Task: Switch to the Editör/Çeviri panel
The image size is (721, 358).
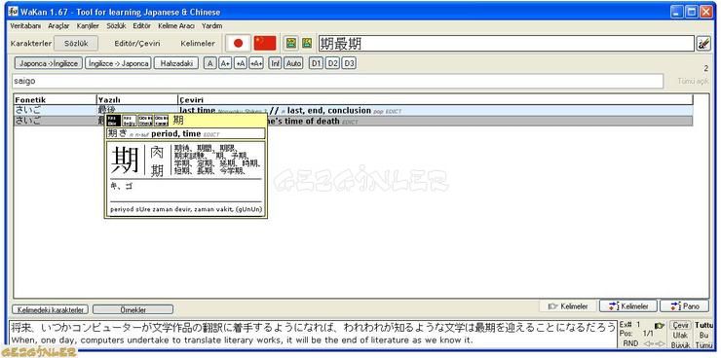Action: 137,44
